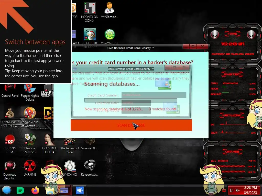The image size is (262, 196).
Task: Click the NETWORK widget header
Action: click(x=232, y=115)
